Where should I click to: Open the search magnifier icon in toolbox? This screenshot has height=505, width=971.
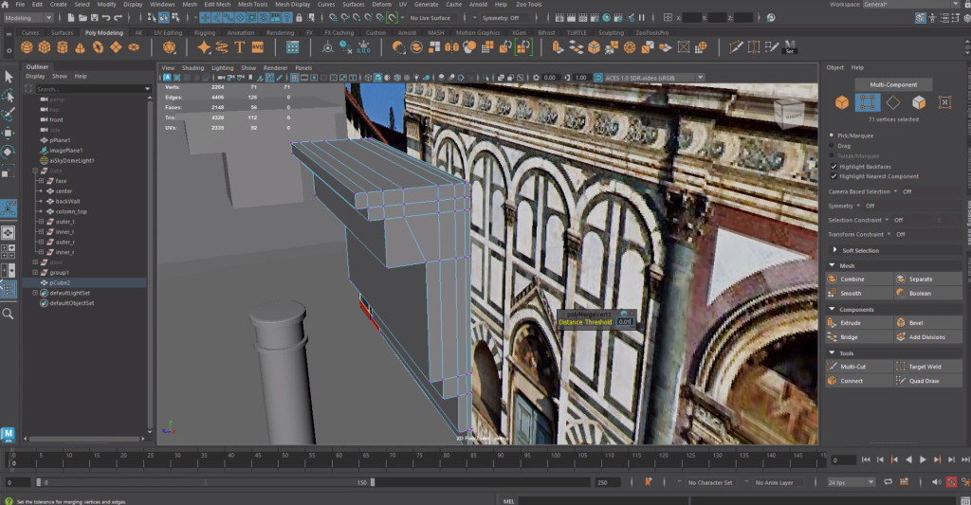coord(8,314)
